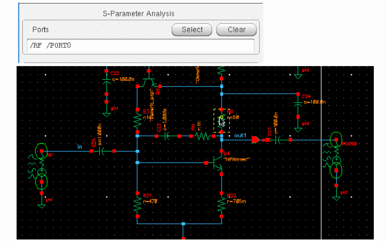Select resistor R0 with r=50
This screenshot has height=241, width=386.
click(221, 121)
